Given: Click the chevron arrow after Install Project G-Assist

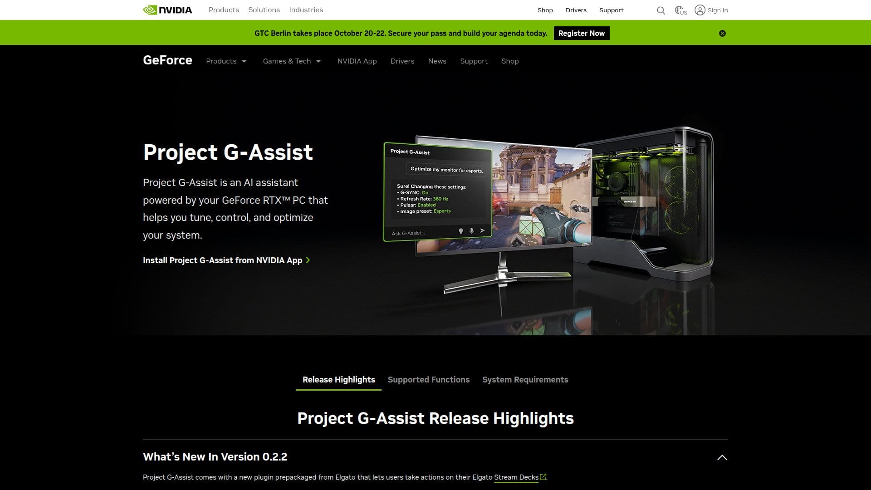Looking at the screenshot, I should pyautogui.click(x=308, y=260).
